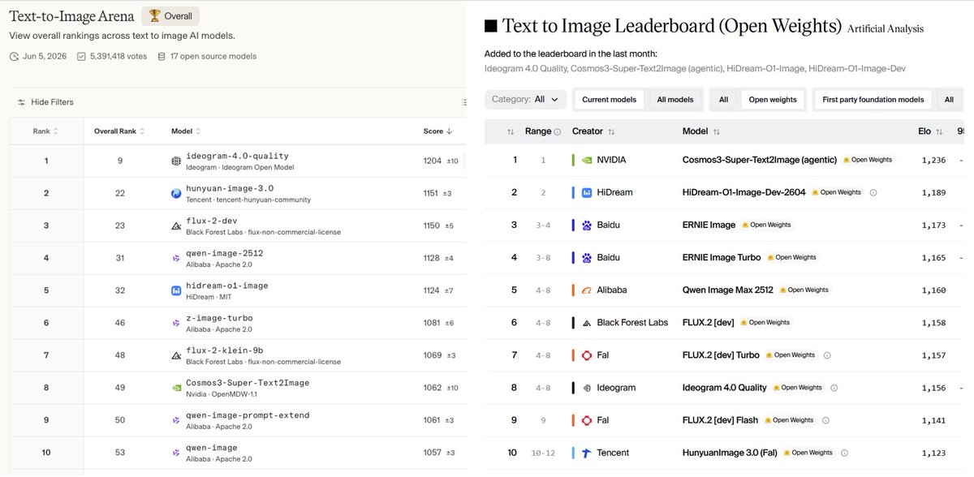Click the Alibaba logo beside z-image-turbo
974x477 pixels.
point(176,324)
